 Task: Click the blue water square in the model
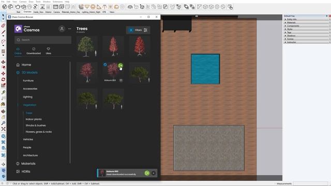pyautogui.click(x=205, y=69)
